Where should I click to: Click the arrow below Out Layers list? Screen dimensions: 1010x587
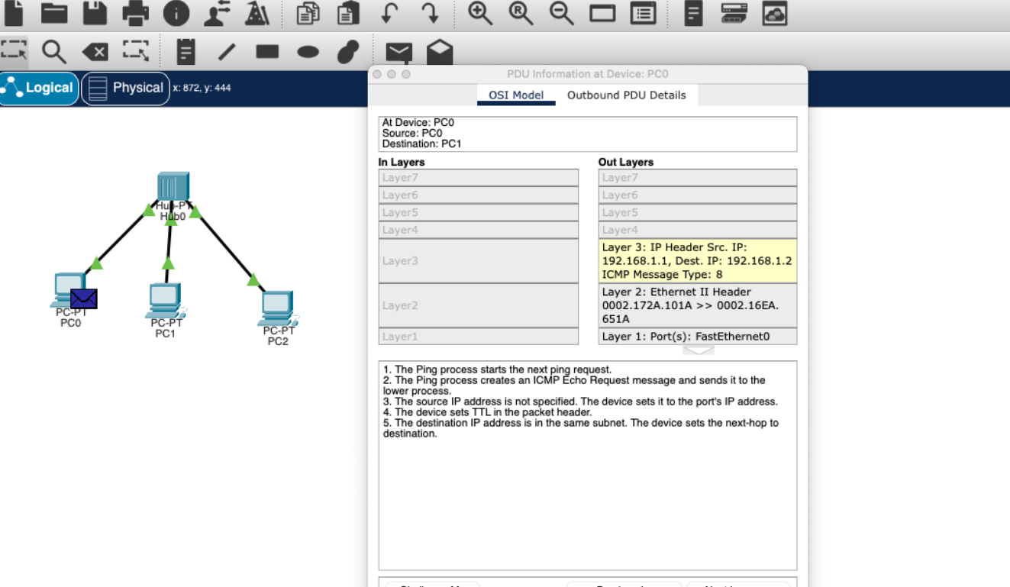coord(698,350)
